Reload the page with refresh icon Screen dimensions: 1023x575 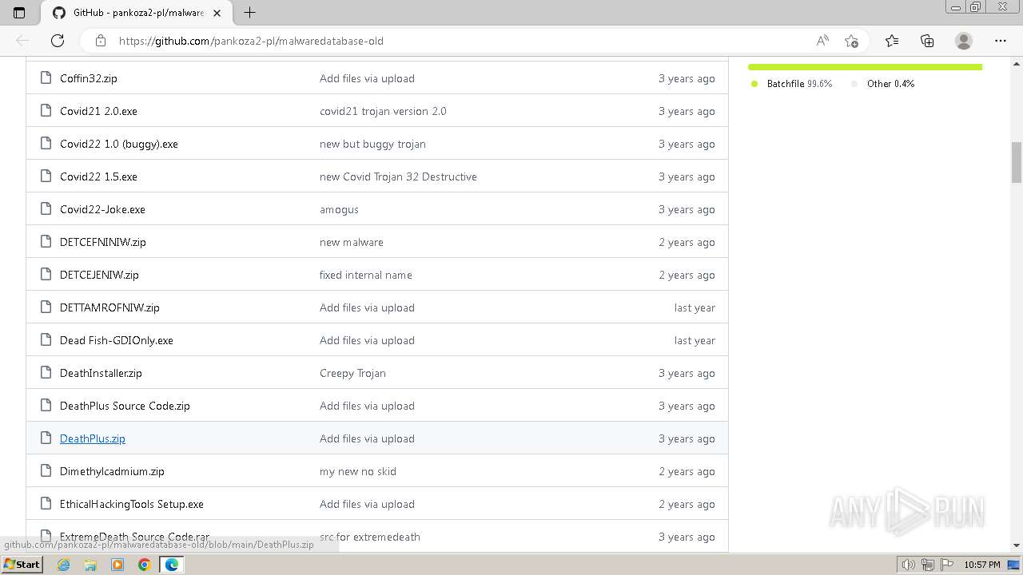(58, 41)
